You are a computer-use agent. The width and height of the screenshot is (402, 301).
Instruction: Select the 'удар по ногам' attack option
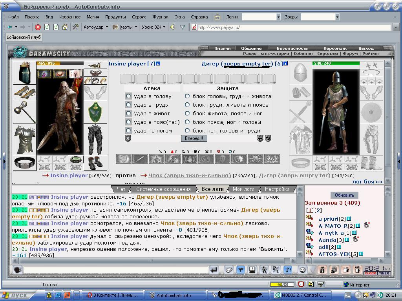[x=128, y=131]
